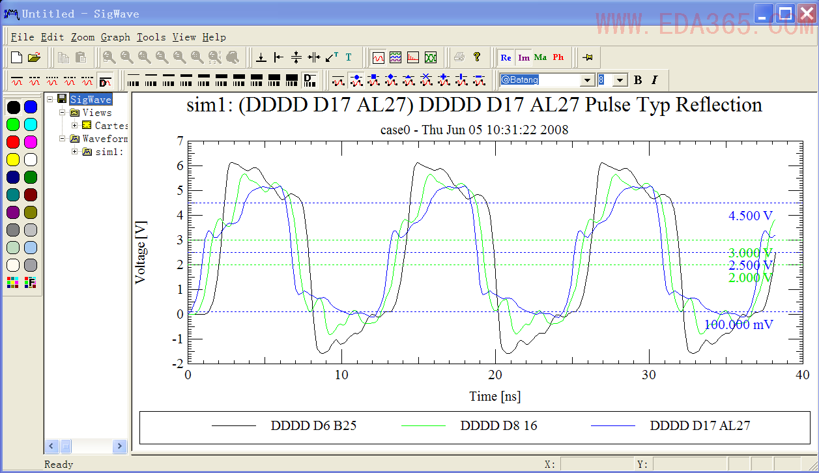
Task: Open the Graph menu
Action: click(x=115, y=37)
